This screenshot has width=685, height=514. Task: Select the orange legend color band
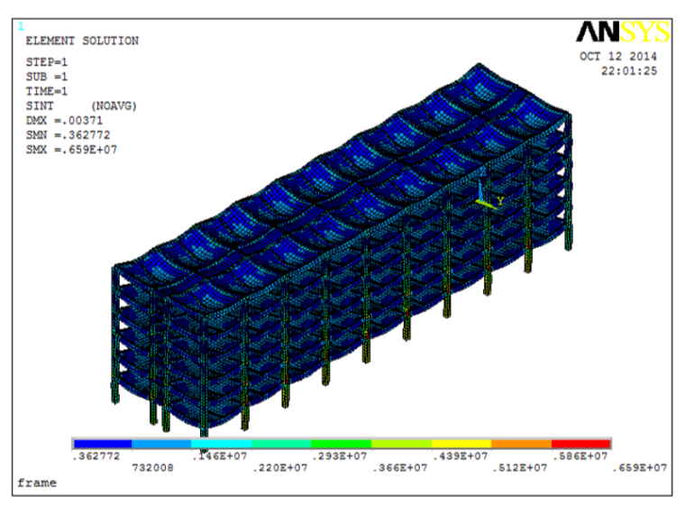coord(520,444)
